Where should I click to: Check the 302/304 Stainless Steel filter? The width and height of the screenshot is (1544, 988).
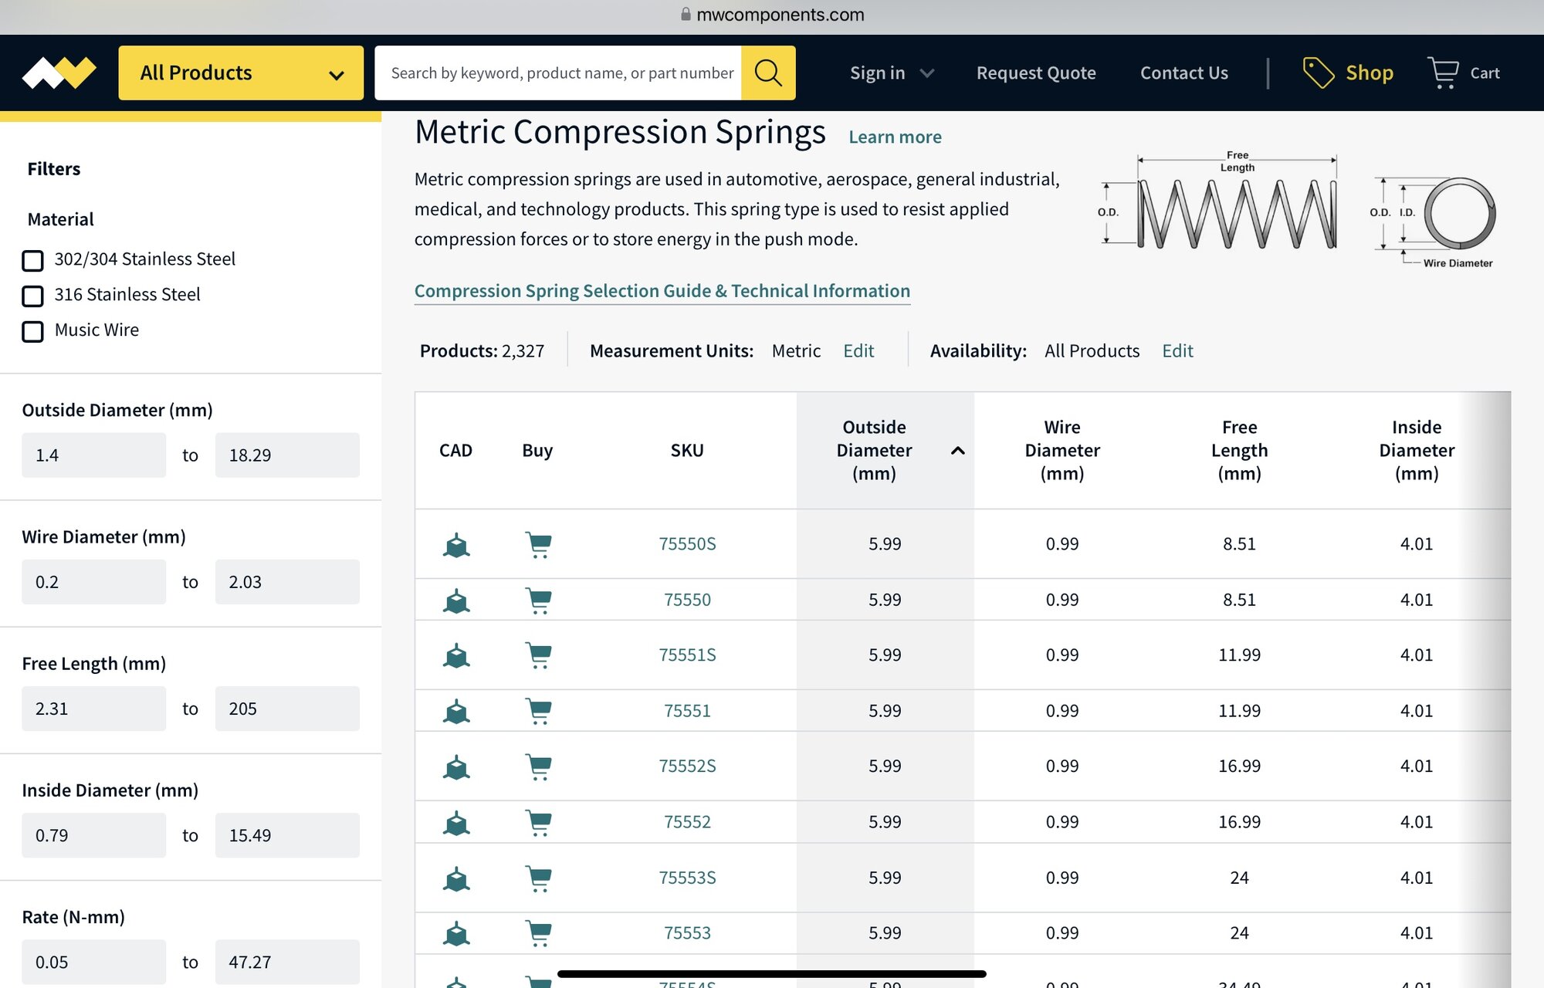(x=32, y=260)
